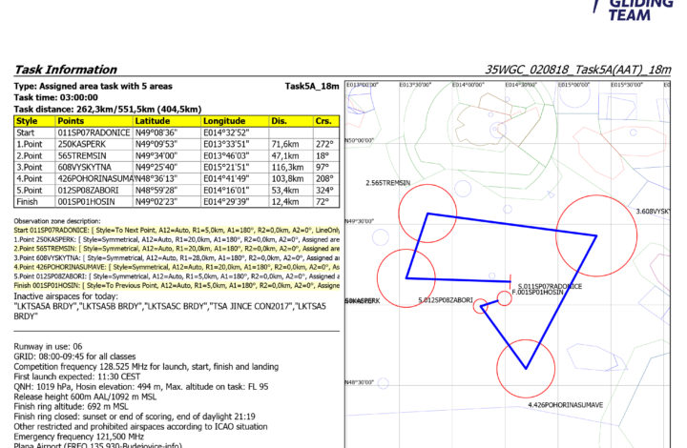Screen dimensions: 687x448
Task: Click the Style column header
Action: click(27, 121)
